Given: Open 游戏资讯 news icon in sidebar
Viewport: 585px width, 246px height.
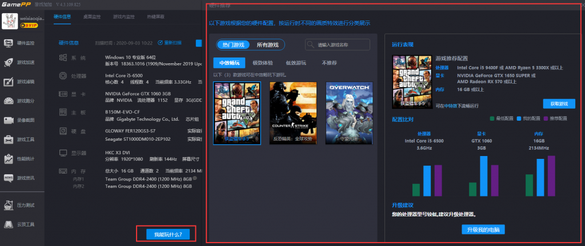Looking at the screenshot, I should point(9,178).
